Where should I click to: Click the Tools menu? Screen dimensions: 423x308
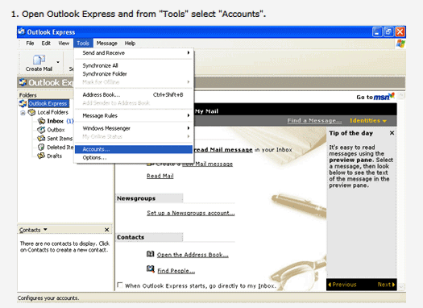click(83, 44)
